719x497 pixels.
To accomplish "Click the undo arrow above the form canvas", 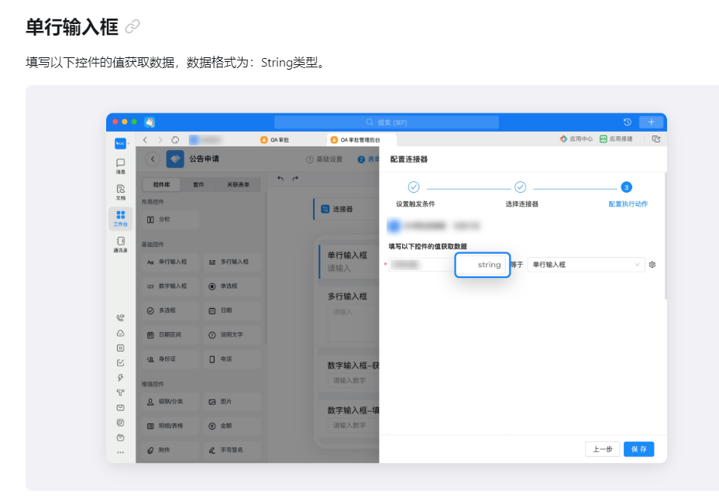I will pos(280,178).
